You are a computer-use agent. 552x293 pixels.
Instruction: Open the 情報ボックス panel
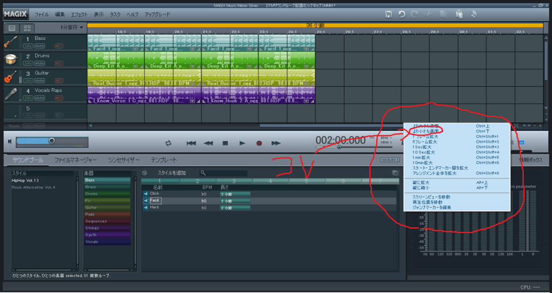click(x=530, y=160)
